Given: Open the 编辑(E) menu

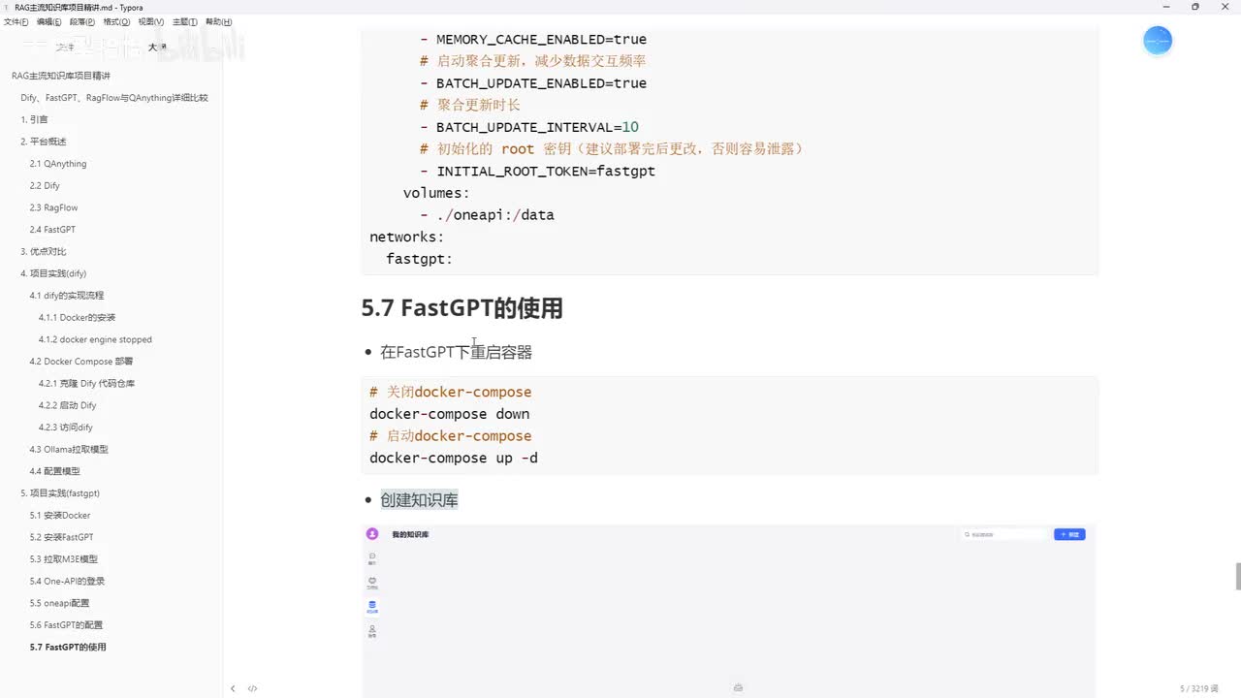Looking at the screenshot, I should pos(49,21).
